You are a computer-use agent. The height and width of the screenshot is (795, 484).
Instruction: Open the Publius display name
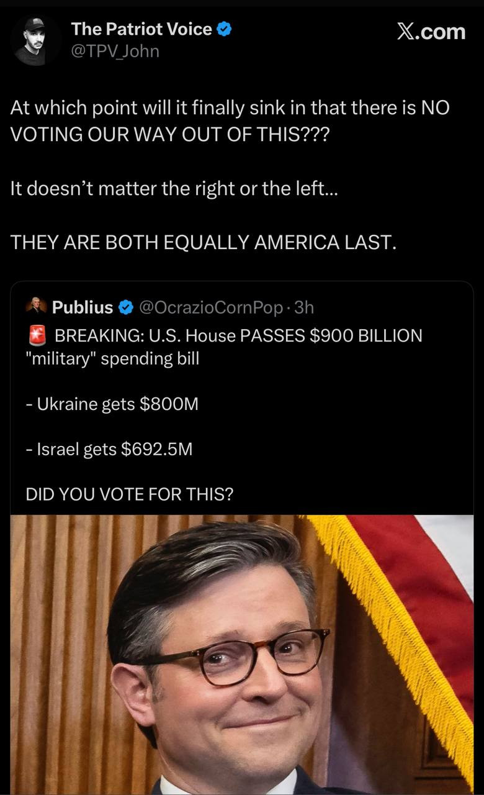[x=83, y=307]
